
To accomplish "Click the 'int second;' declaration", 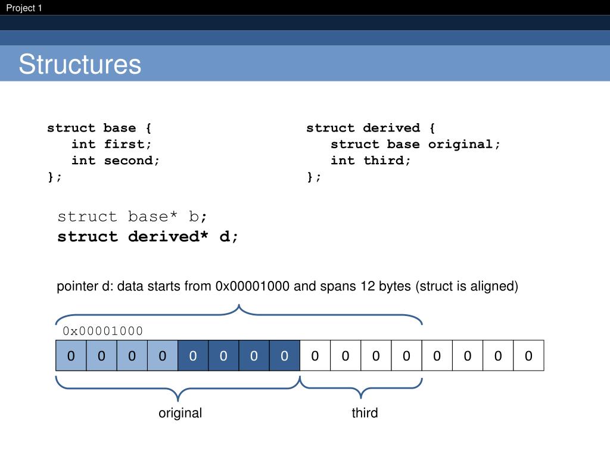I will [116, 161].
